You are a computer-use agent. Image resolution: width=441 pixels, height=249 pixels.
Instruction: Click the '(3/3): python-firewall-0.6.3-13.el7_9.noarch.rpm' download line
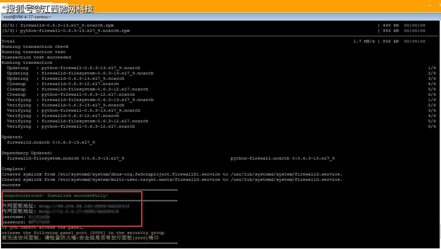click(x=66, y=31)
